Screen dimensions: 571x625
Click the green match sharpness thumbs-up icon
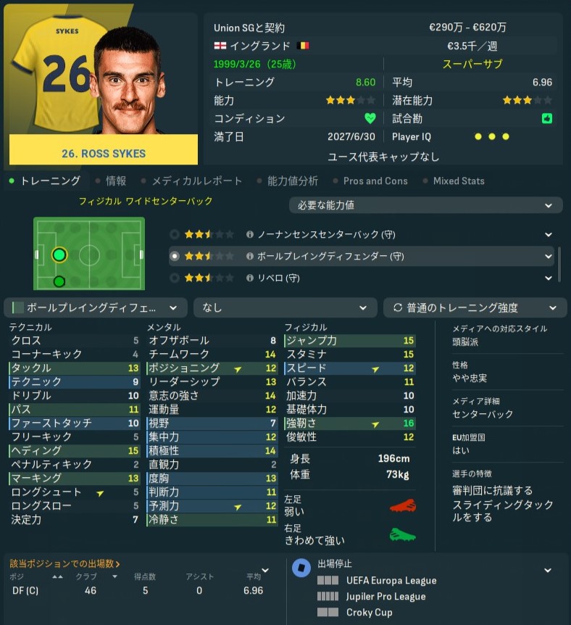[547, 118]
